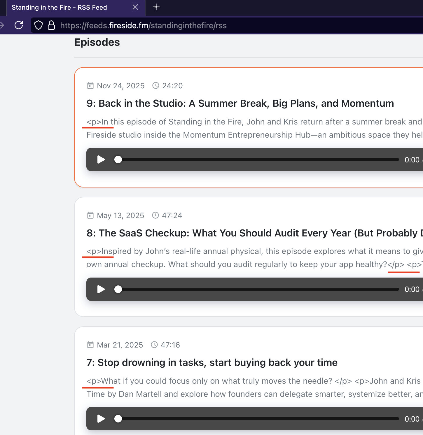The image size is (423, 435).
Task: Click the clock icon beside 24:20 duration
Action: point(156,86)
